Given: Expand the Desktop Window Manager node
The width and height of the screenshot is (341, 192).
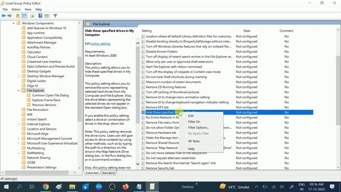Looking at the screenshot, I should click(19, 76).
